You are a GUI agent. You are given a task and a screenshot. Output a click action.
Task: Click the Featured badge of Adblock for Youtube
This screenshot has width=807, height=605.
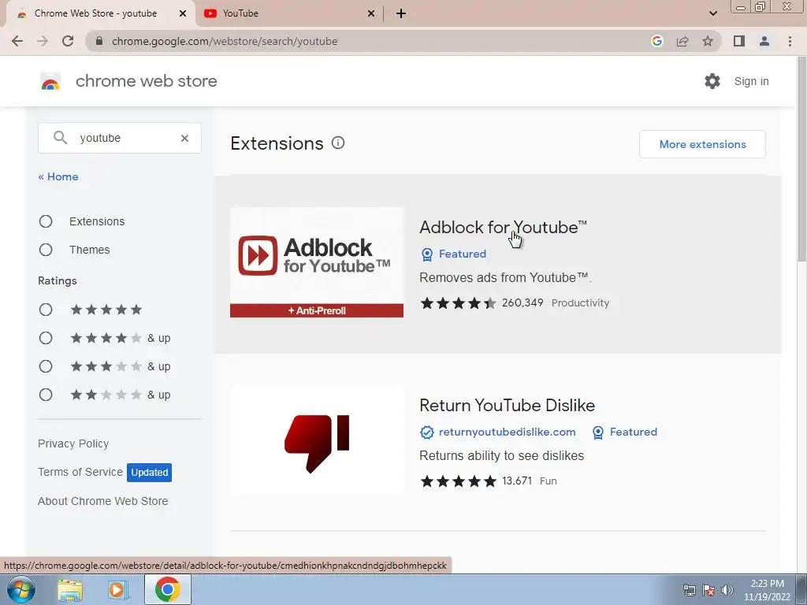453,254
